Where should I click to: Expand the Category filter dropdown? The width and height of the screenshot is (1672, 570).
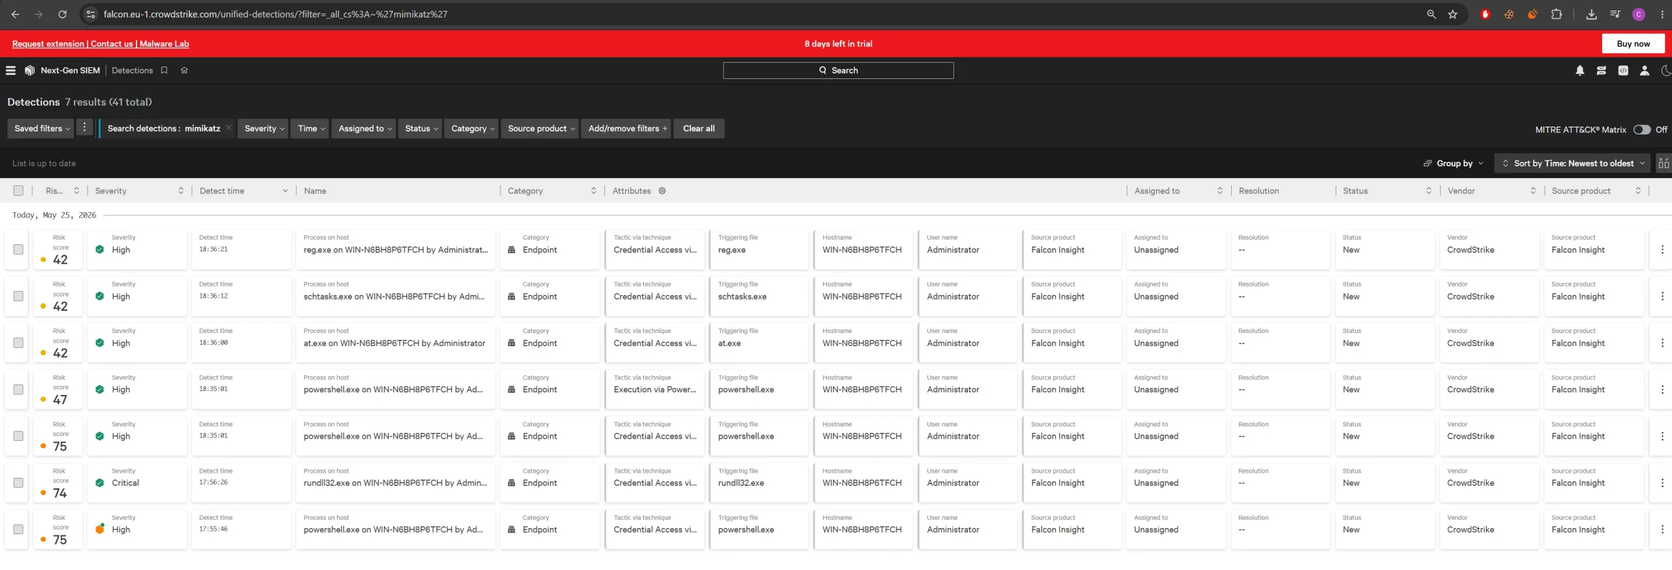point(472,128)
